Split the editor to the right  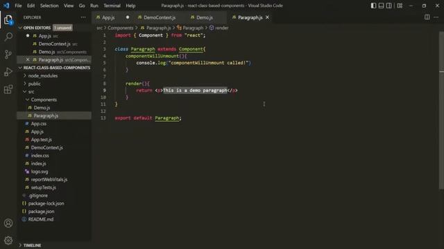(427, 17)
